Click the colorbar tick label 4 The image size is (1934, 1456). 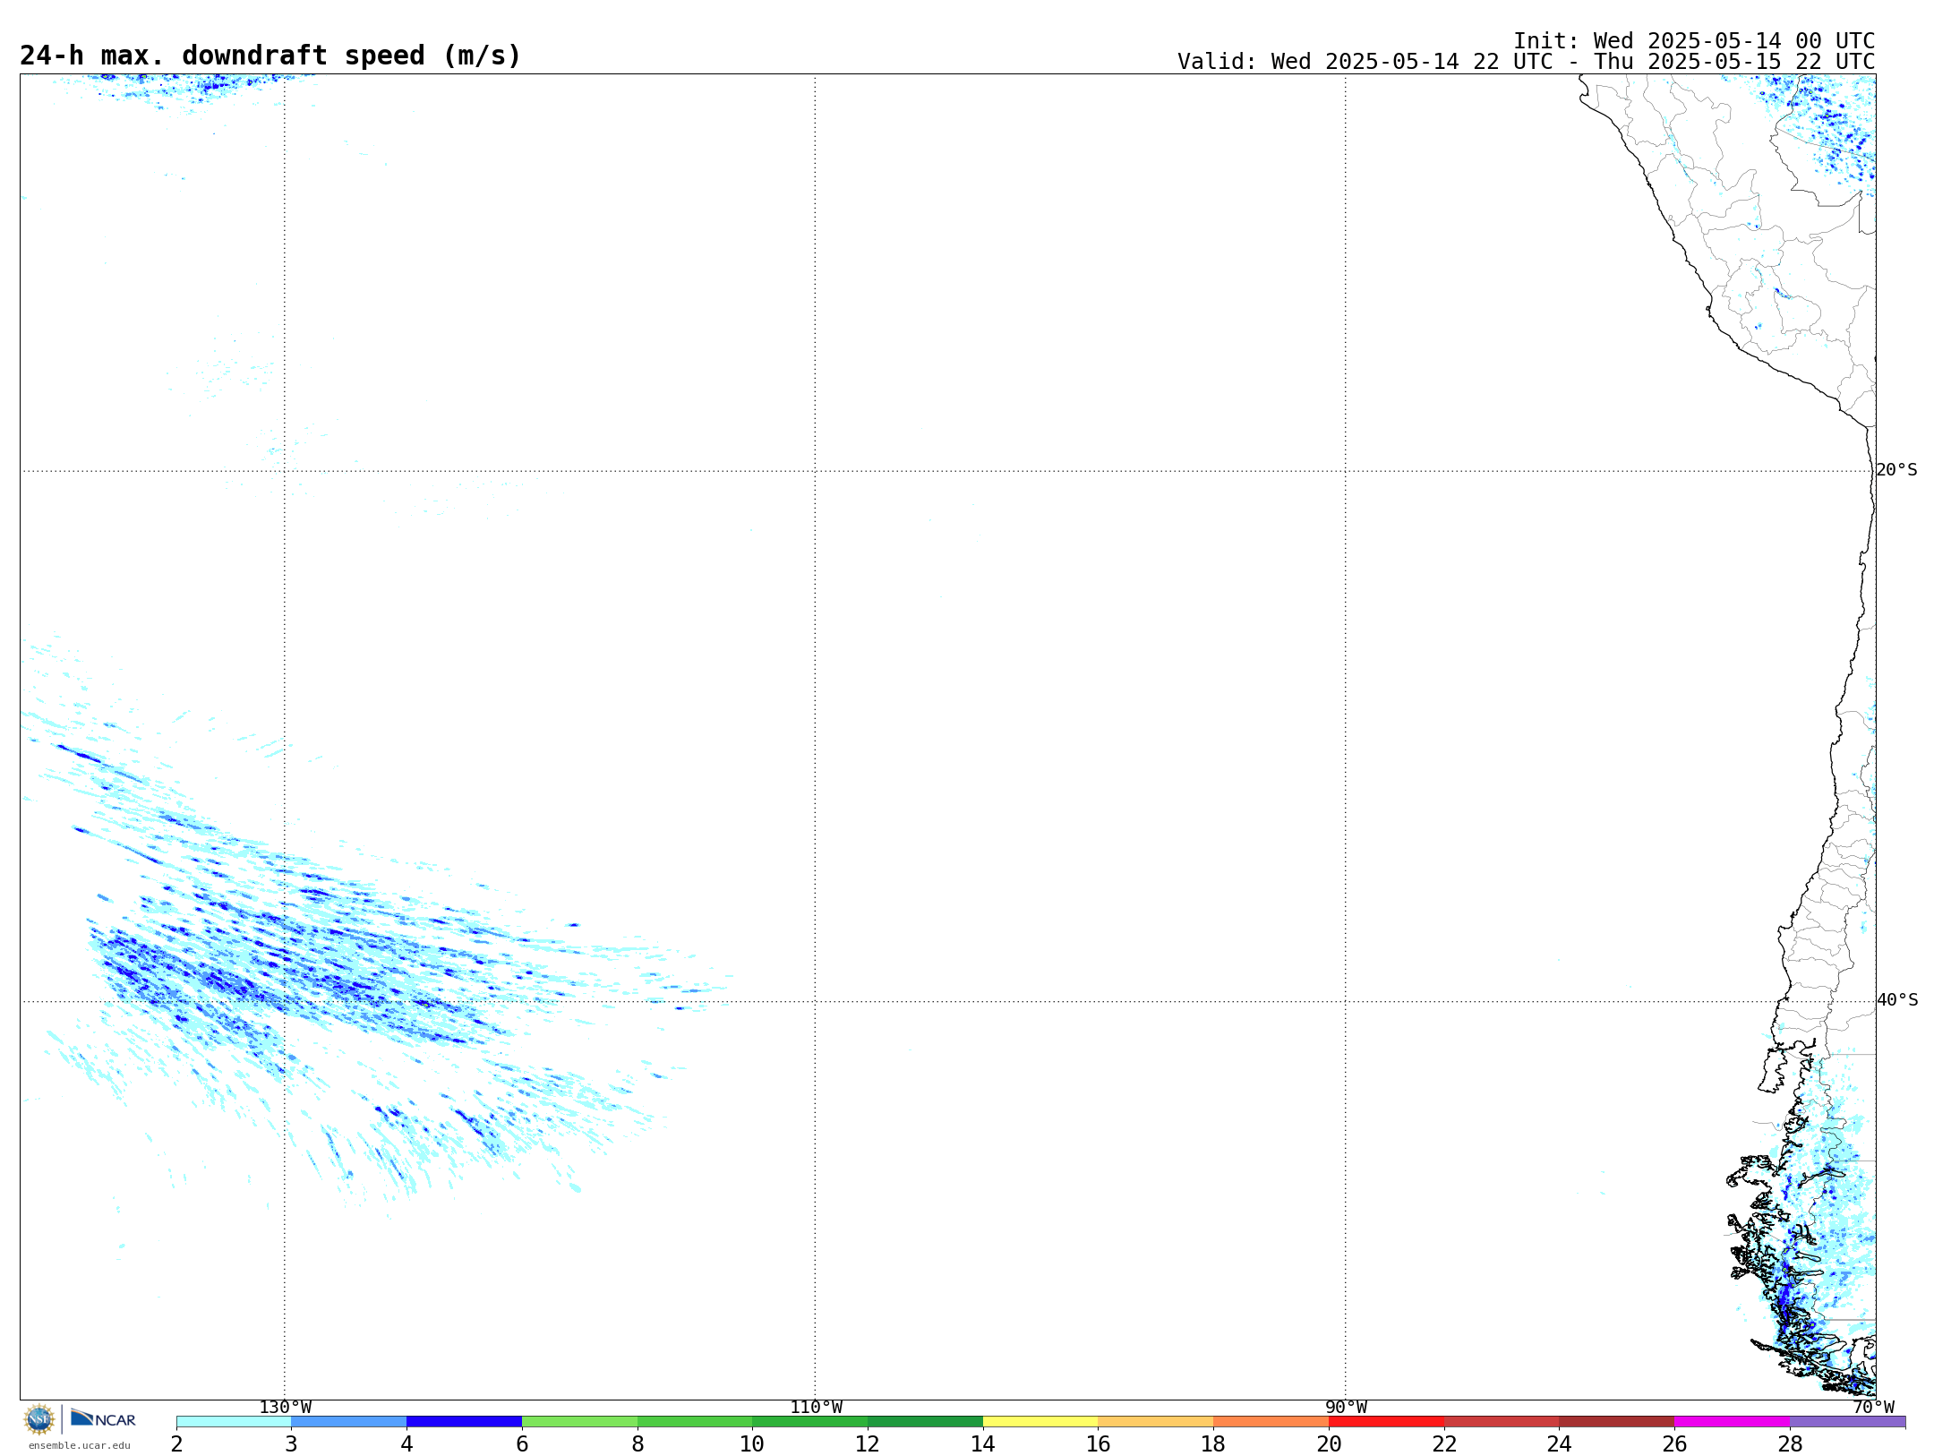406,1444
